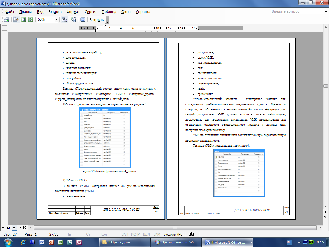Open the Справка menu

click(x=143, y=12)
